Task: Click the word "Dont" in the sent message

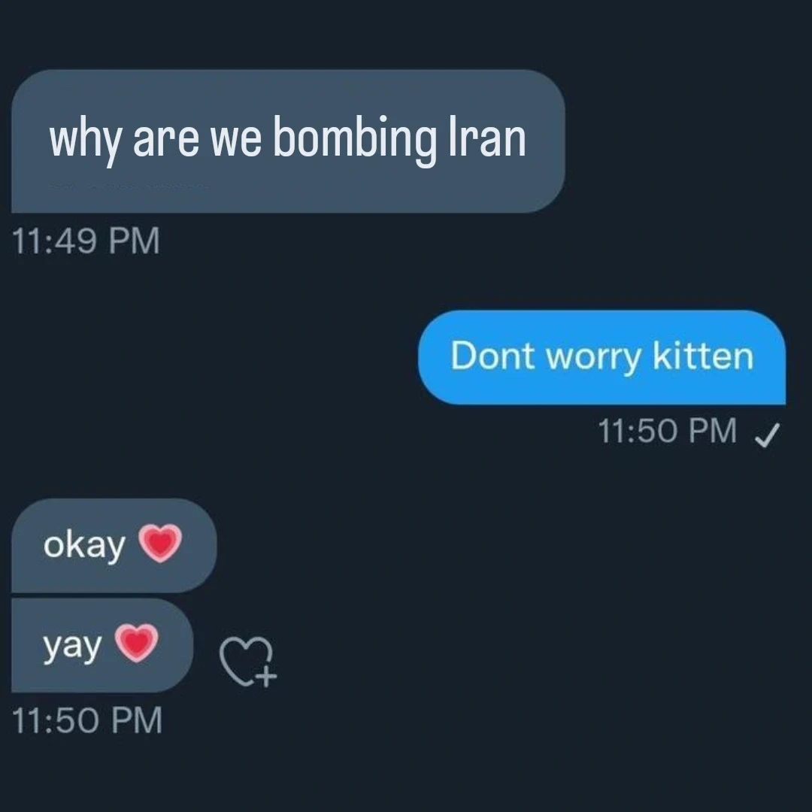Action: (492, 356)
